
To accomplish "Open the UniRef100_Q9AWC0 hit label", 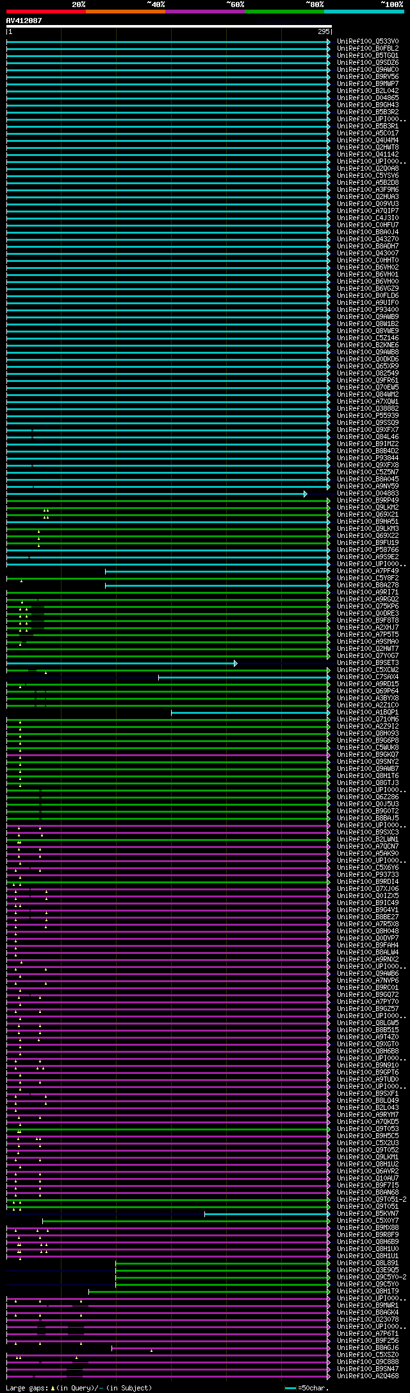I will [368, 70].
